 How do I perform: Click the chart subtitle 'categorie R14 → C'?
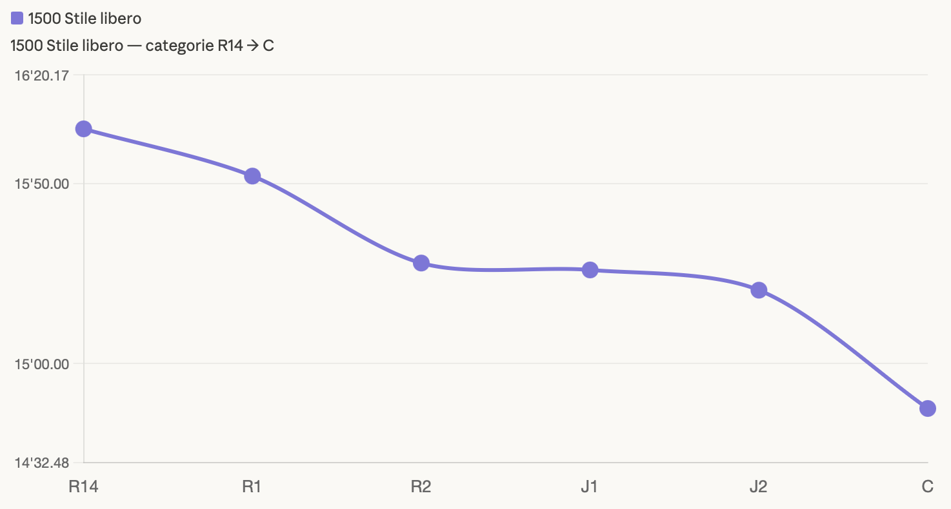coord(142,46)
